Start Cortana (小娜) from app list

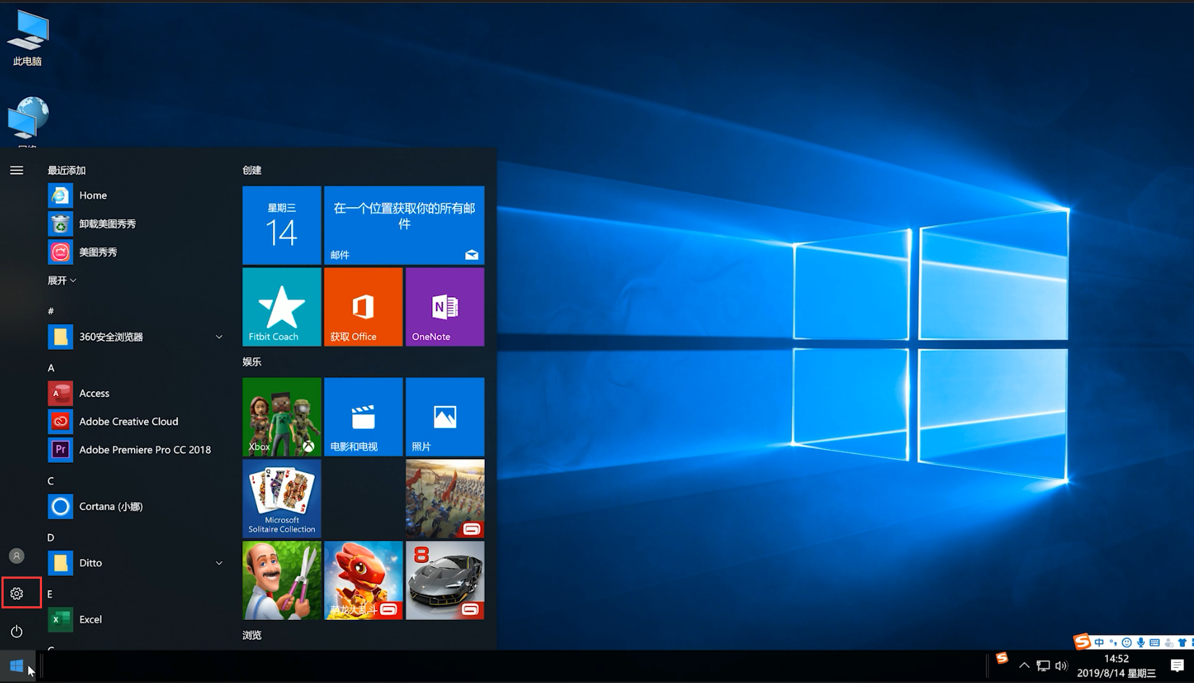pos(135,506)
